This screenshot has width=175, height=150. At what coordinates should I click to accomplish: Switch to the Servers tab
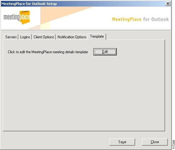pos(11,37)
